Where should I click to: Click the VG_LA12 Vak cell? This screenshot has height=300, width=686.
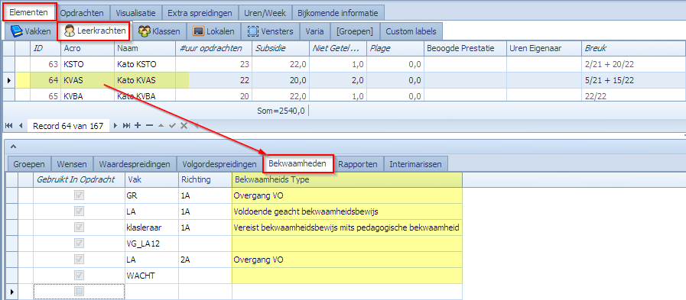click(151, 244)
